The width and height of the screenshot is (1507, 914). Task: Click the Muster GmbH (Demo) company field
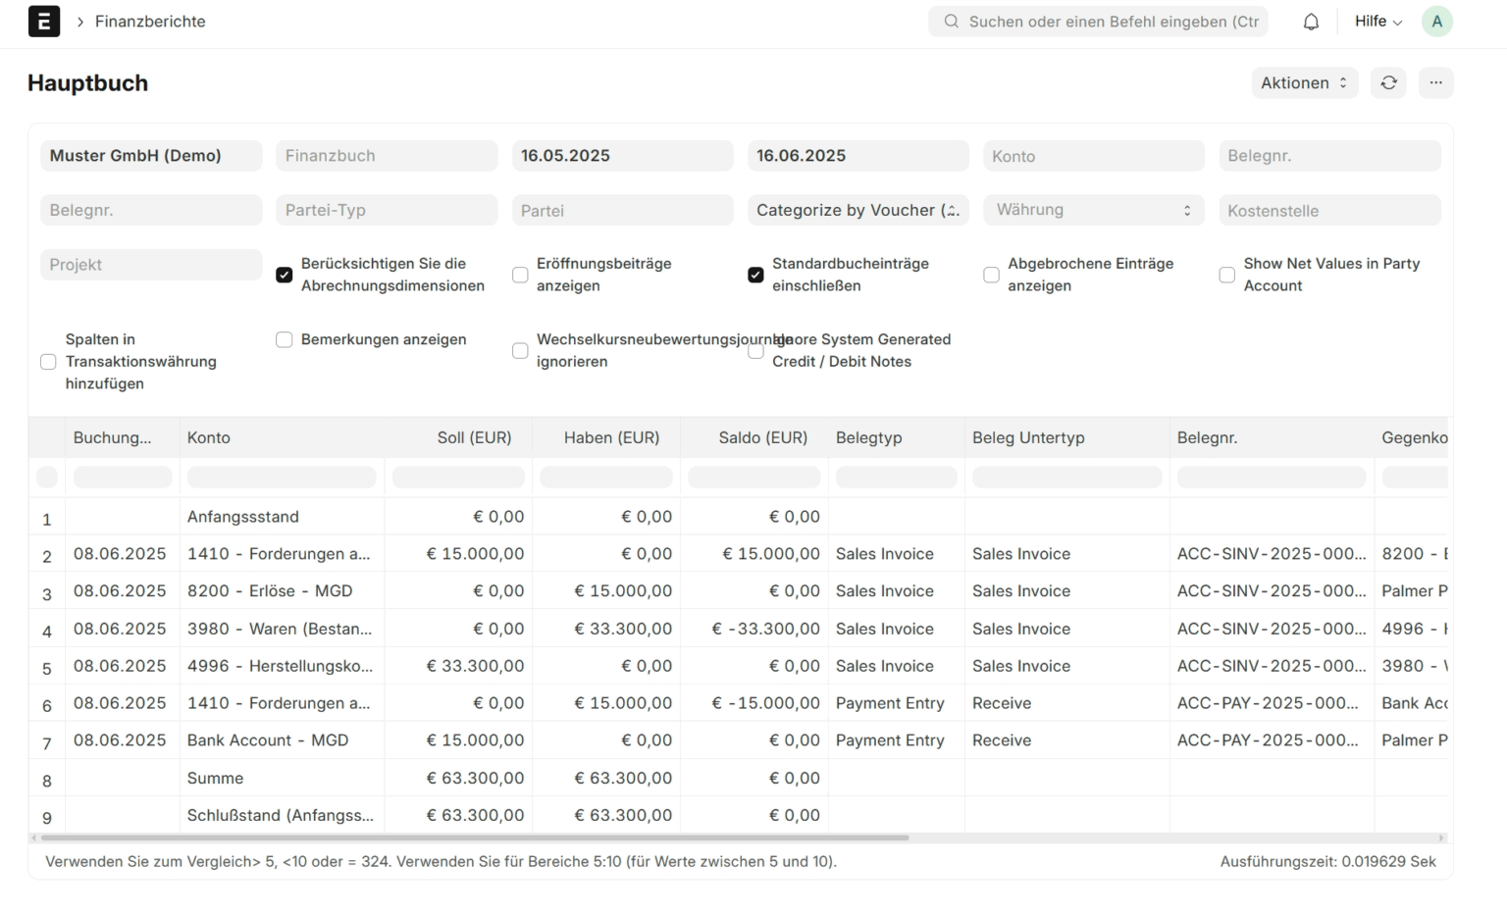(151, 156)
